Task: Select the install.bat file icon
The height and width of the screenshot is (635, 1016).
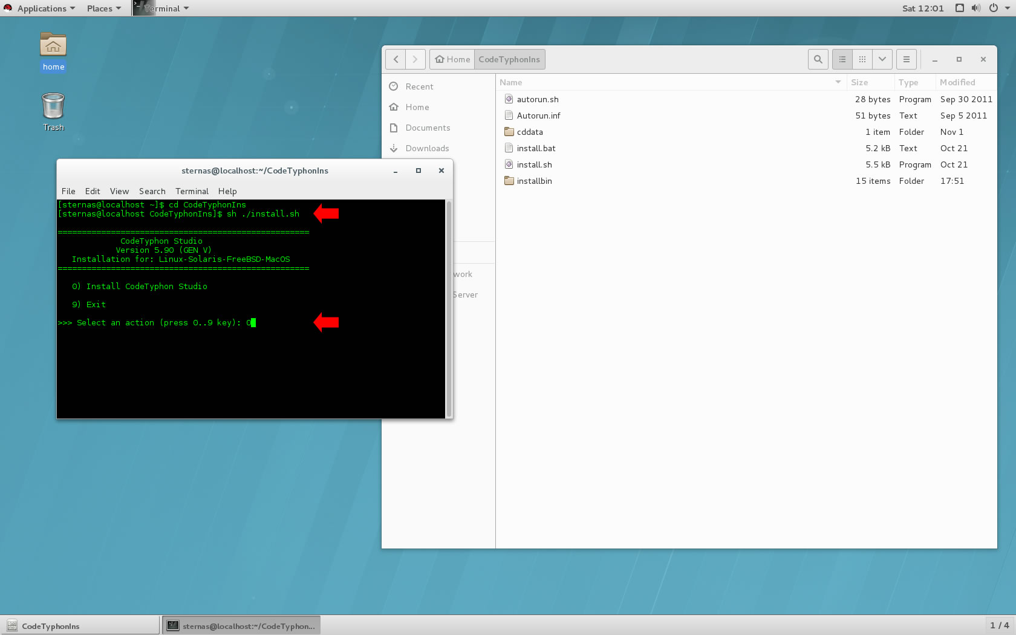Action: point(509,148)
